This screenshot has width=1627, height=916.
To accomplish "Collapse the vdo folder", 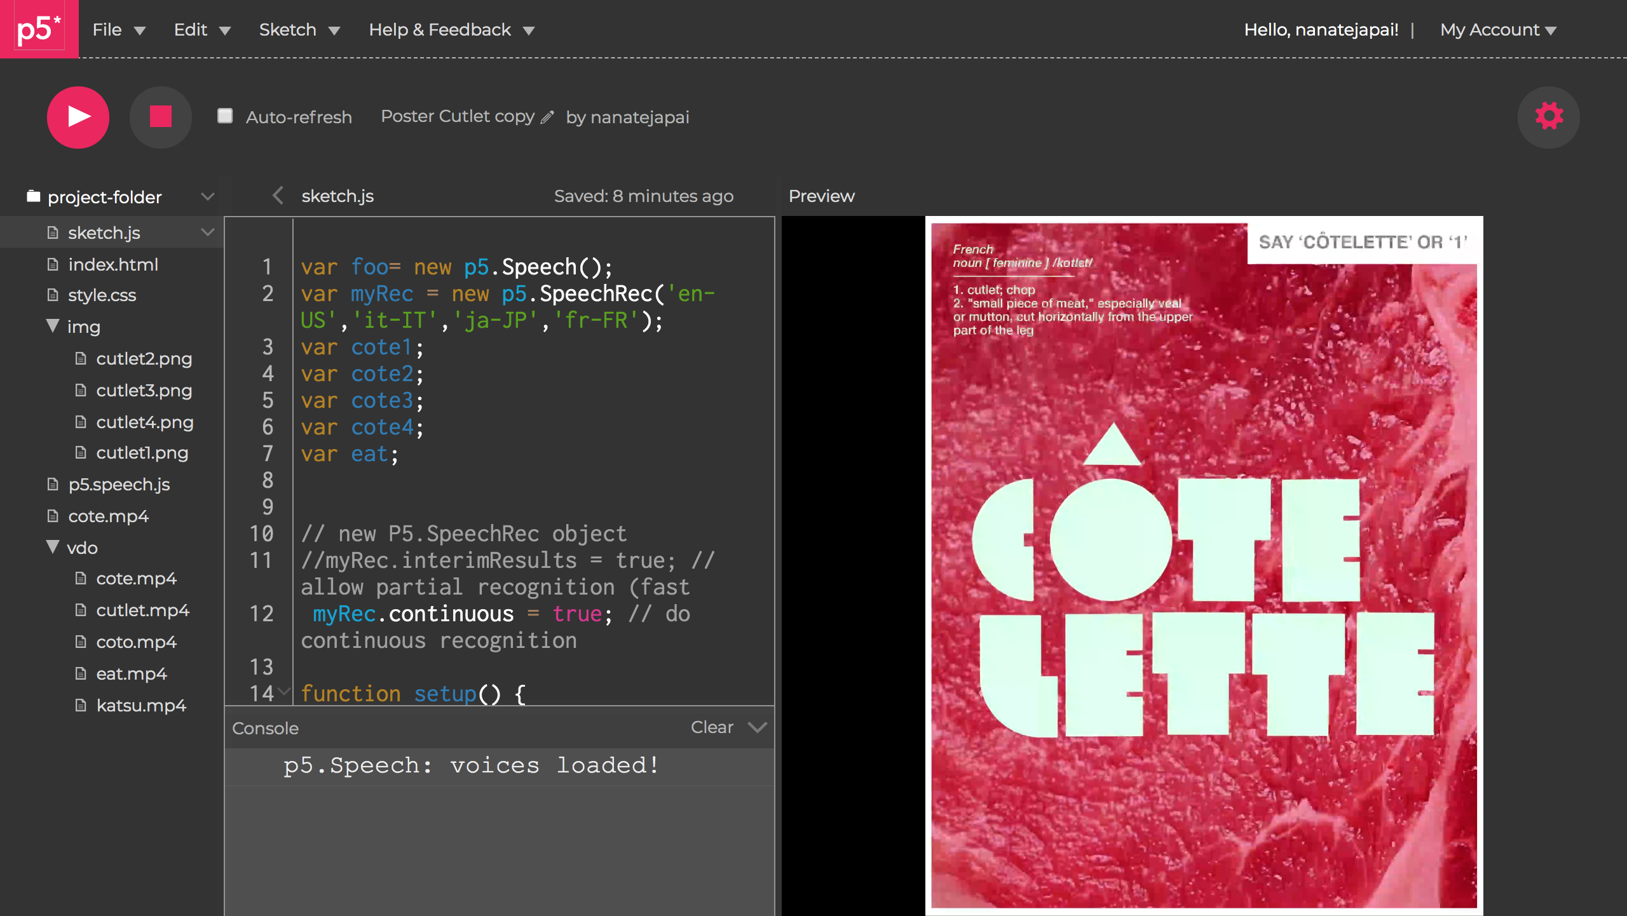I will point(52,548).
